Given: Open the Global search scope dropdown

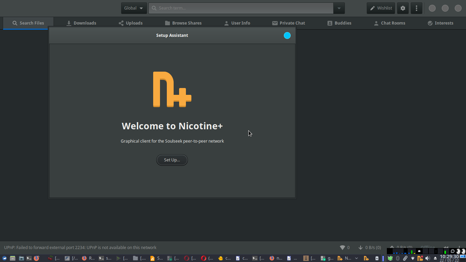Looking at the screenshot, I should tap(134, 8).
